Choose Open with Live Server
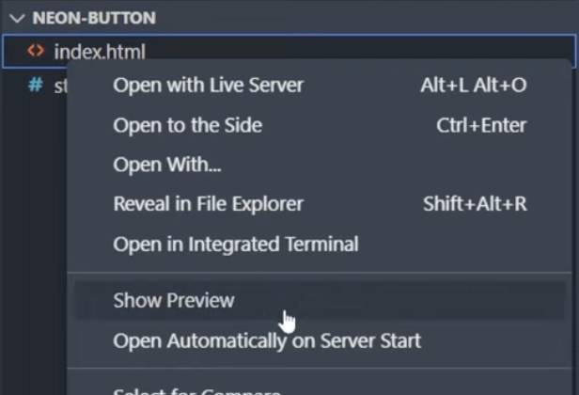Image resolution: width=579 pixels, height=395 pixels. pyautogui.click(x=208, y=86)
